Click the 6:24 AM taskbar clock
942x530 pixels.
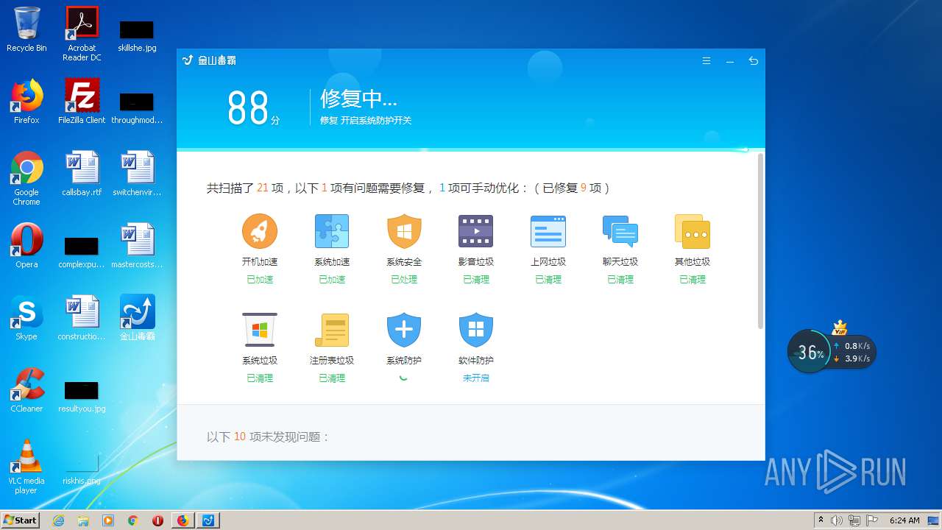tap(904, 520)
